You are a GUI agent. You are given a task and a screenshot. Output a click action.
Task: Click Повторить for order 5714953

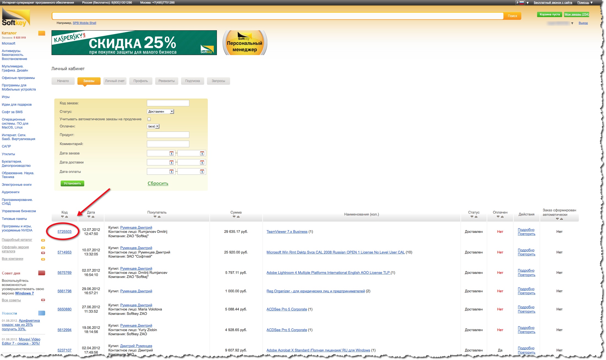[526, 254]
